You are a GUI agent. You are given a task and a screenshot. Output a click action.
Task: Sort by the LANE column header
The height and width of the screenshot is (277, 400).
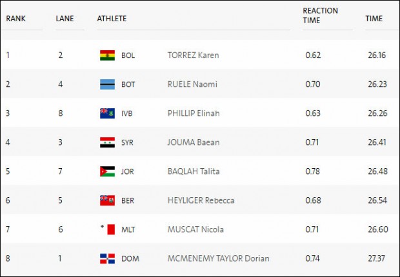65,19
